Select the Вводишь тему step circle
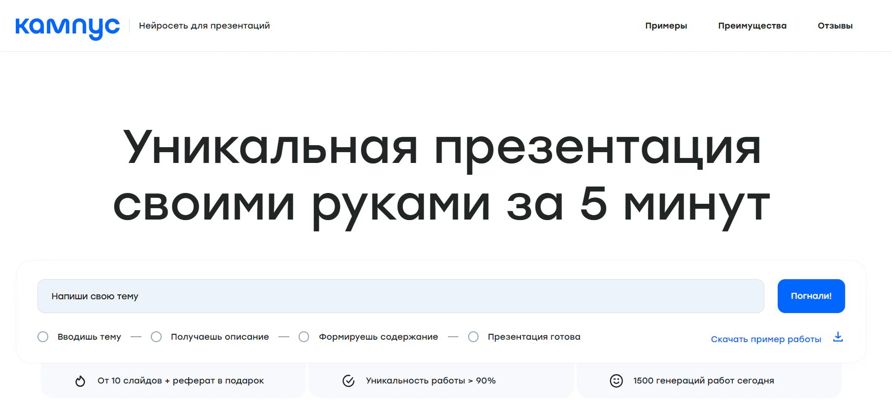Viewport: 892px width, 414px height. 43,337
